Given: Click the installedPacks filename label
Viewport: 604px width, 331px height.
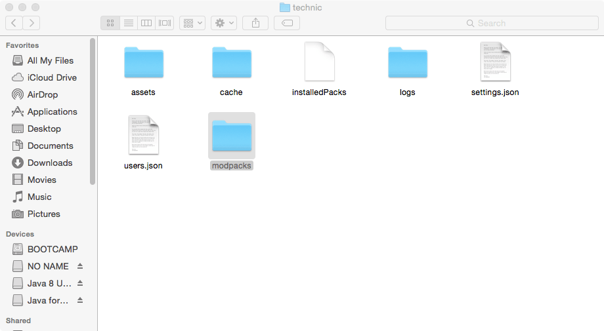Looking at the screenshot, I should pos(319,92).
